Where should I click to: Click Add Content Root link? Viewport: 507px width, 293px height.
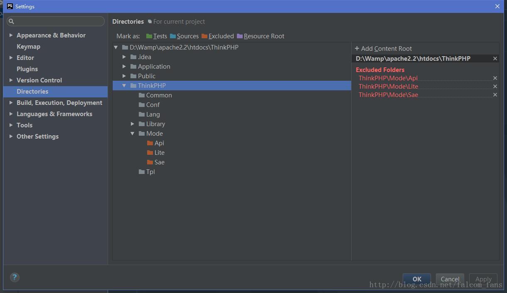(386, 49)
